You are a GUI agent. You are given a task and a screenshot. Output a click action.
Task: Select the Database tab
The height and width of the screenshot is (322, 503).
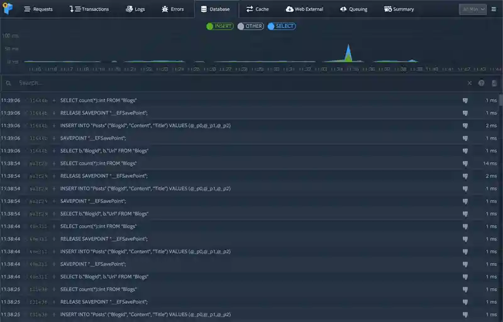click(x=215, y=9)
